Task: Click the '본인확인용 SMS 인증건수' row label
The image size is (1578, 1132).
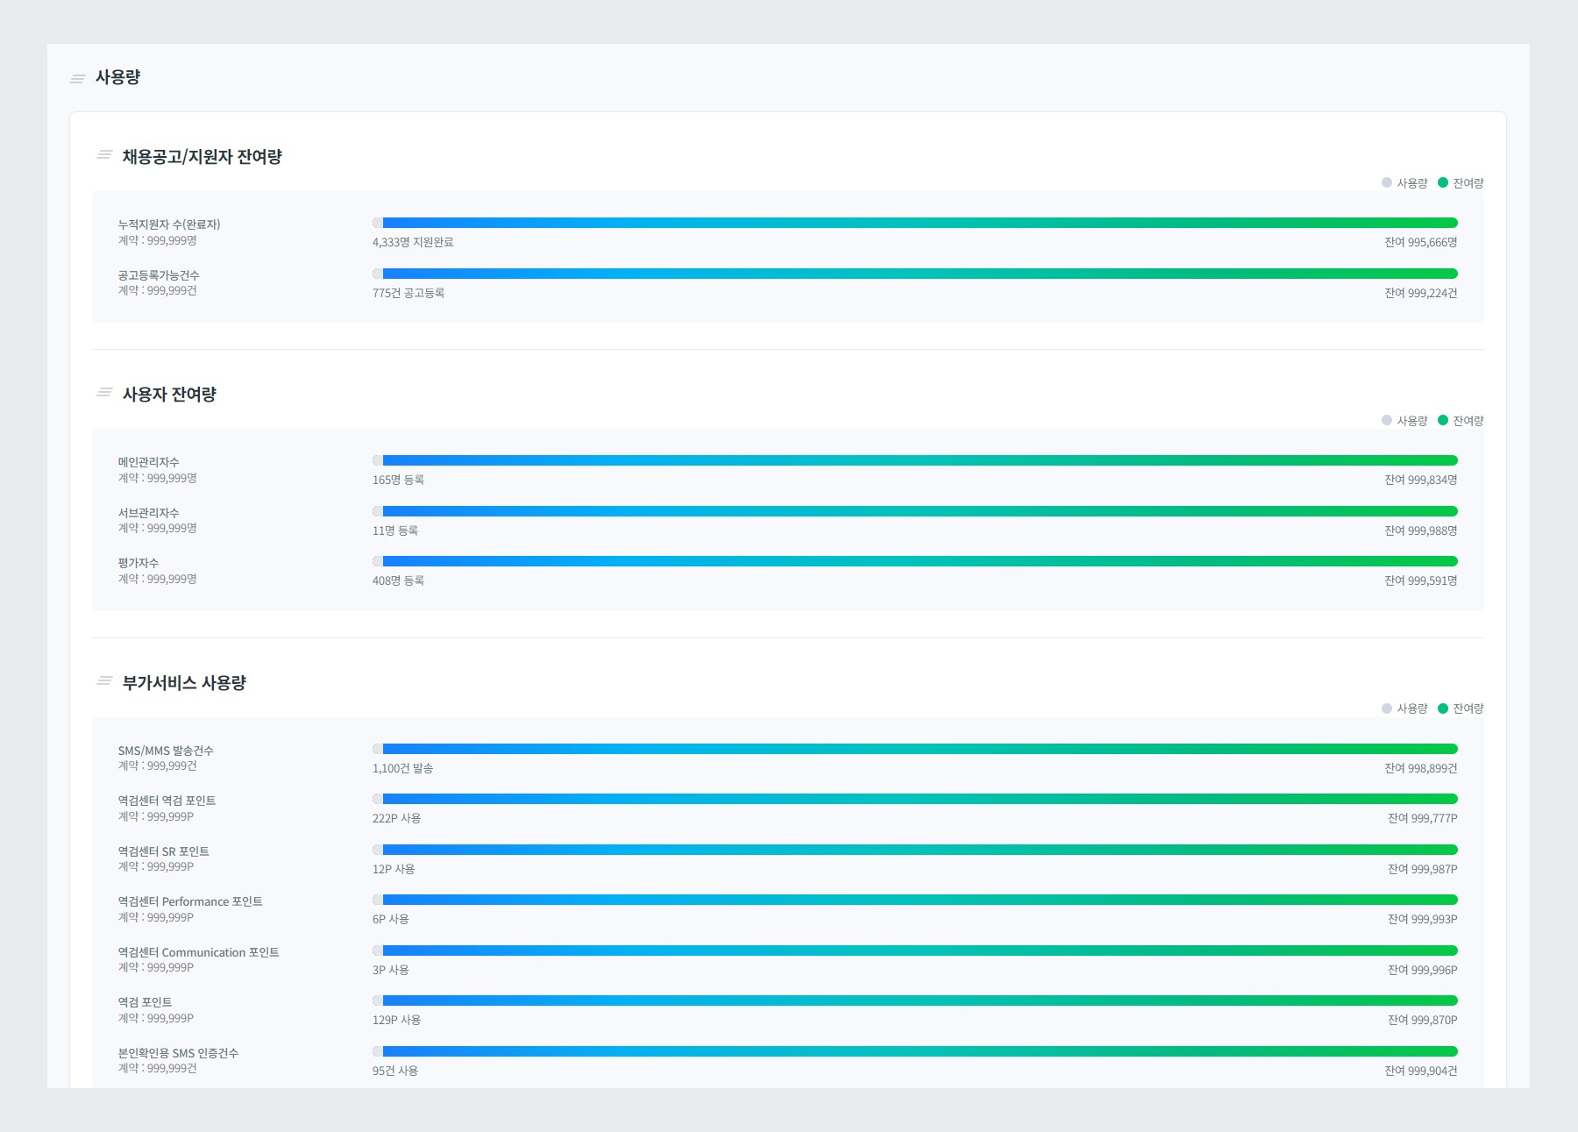Action: pos(178,1053)
